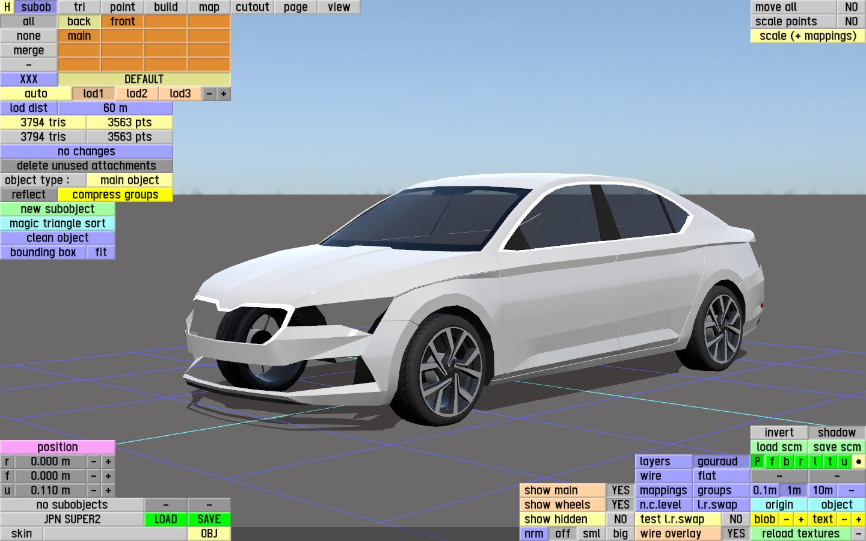The image size is (866, 541).
Task: Click the LOAD button
Action: pyautogui.click(x=166, y=519)
